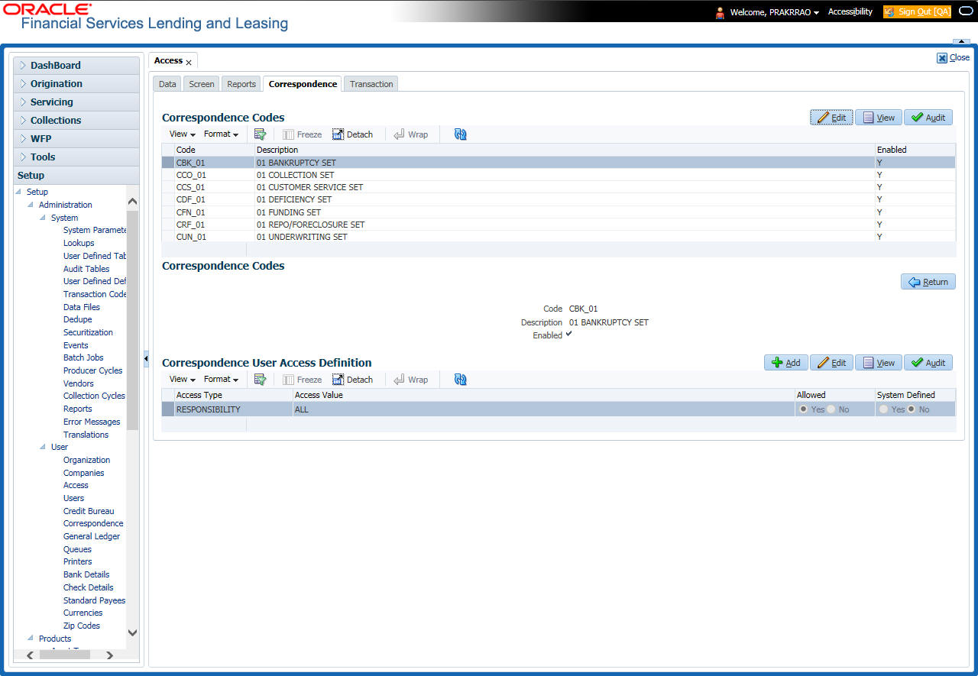Image resolution: width=978 pixels, height=676 pixels.
Task: Click the navigation tree scroll-down arrow
Action: coord(132,632)
